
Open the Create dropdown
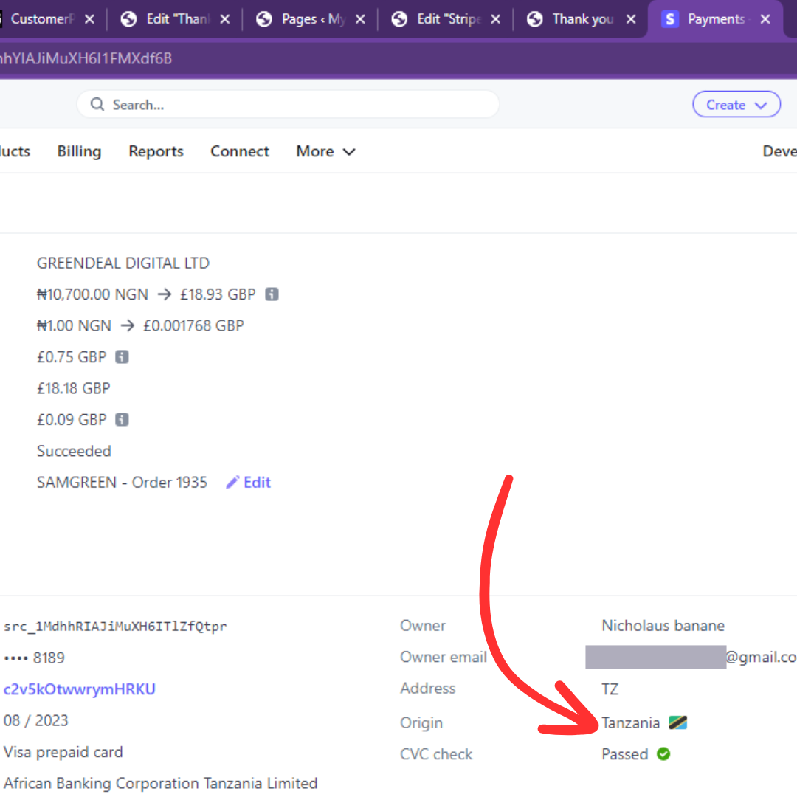[x=736, y=104]
